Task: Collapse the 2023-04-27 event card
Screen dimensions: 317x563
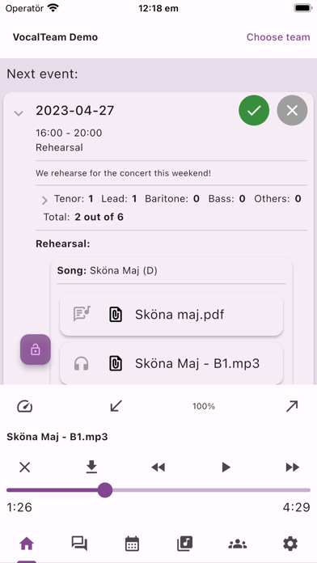Action: coord(19,113)
